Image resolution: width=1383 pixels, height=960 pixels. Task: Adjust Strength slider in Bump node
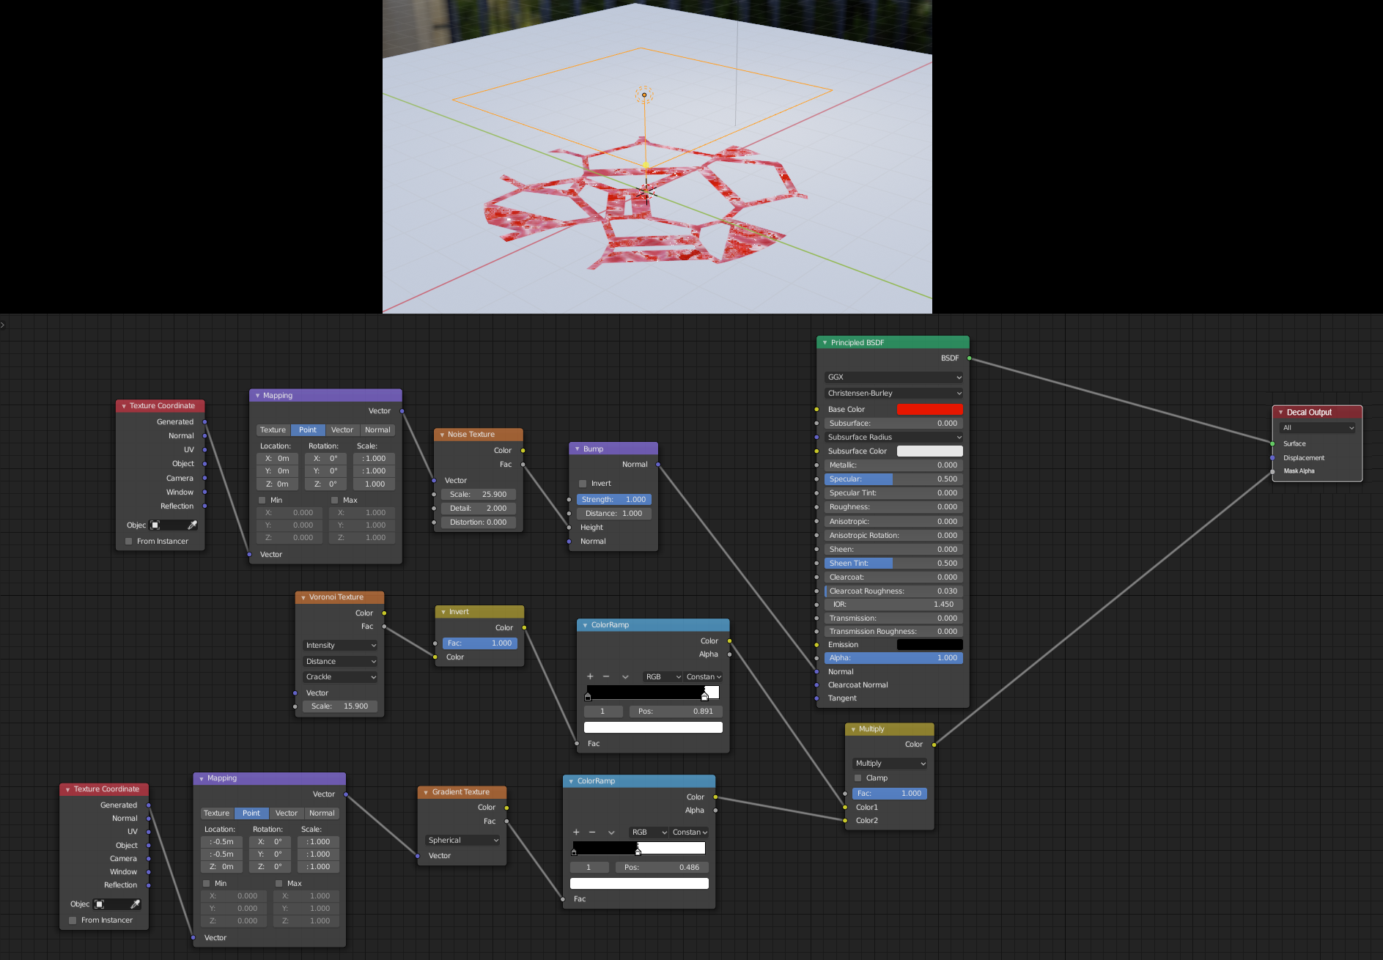[614, 500]
